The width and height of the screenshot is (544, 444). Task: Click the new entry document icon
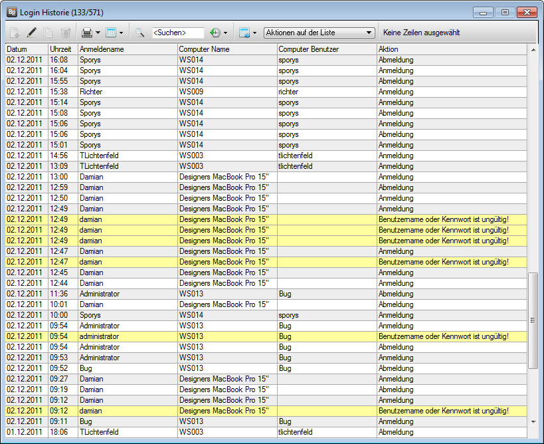[x=15, y=32]
